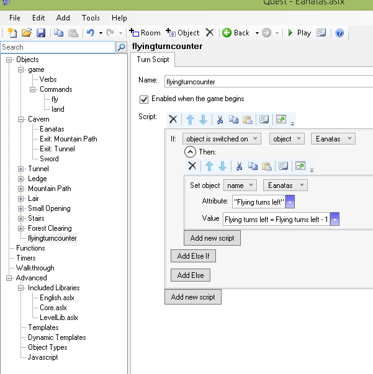Select the Turn Script tab
373x374 pixels.
(153, 60)
